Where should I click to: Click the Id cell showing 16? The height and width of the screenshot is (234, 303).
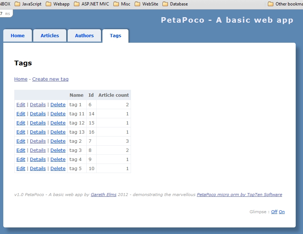(91, 132)
